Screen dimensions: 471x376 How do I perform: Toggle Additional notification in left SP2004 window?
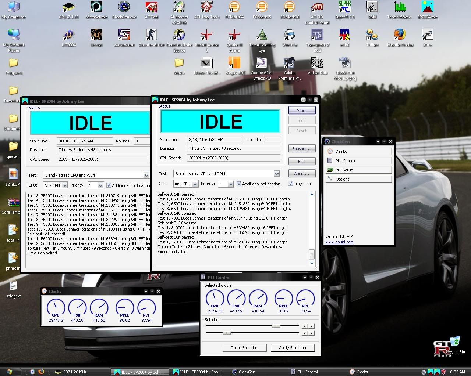point(109,185)
